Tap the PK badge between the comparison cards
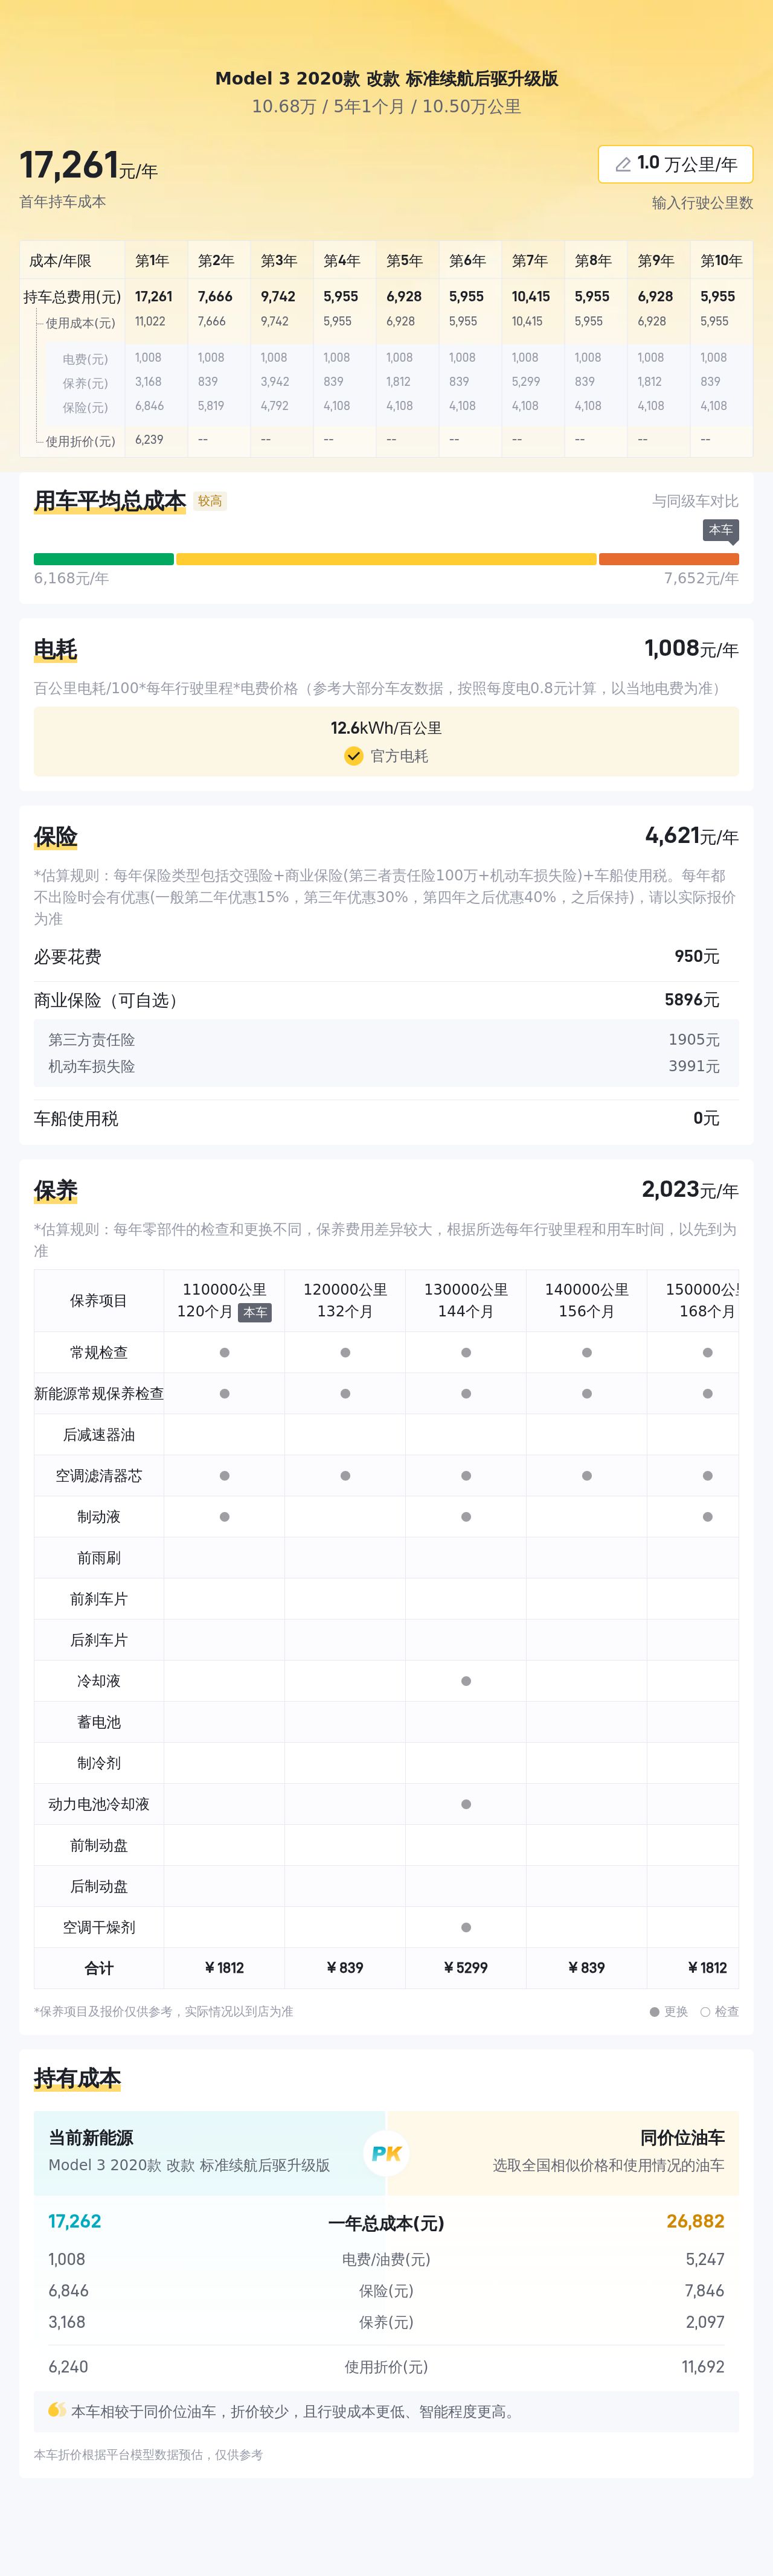Viewport: 773px width, 2576px height. point(386,2153)
